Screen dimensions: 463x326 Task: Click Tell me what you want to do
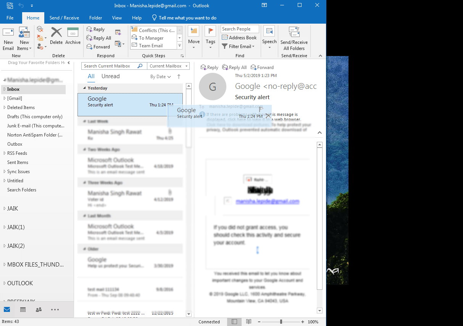pyautogui.click(x=184, y=18)
